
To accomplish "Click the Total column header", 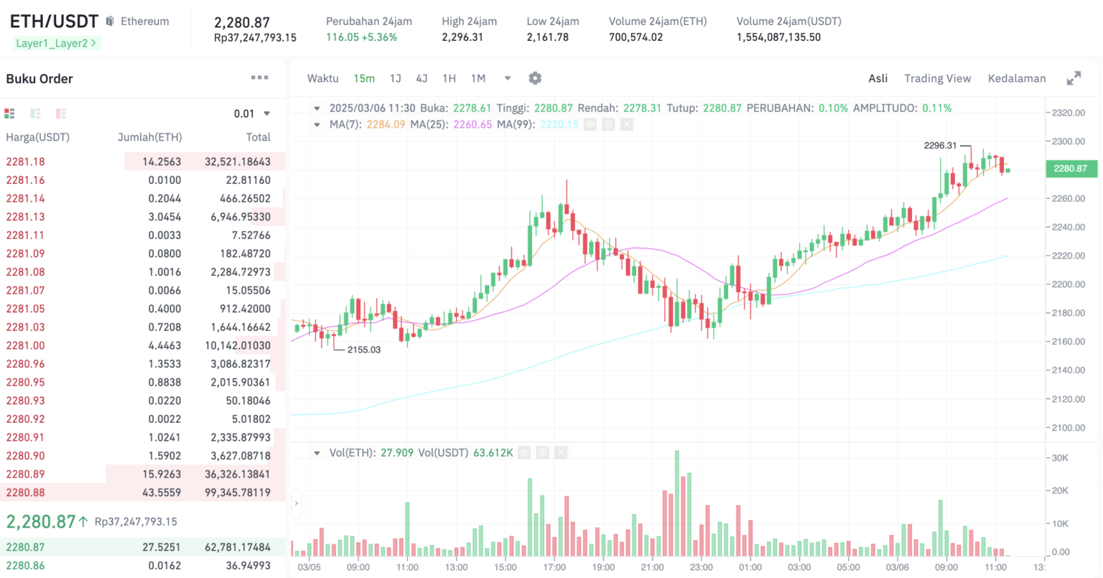I will 259,137.
